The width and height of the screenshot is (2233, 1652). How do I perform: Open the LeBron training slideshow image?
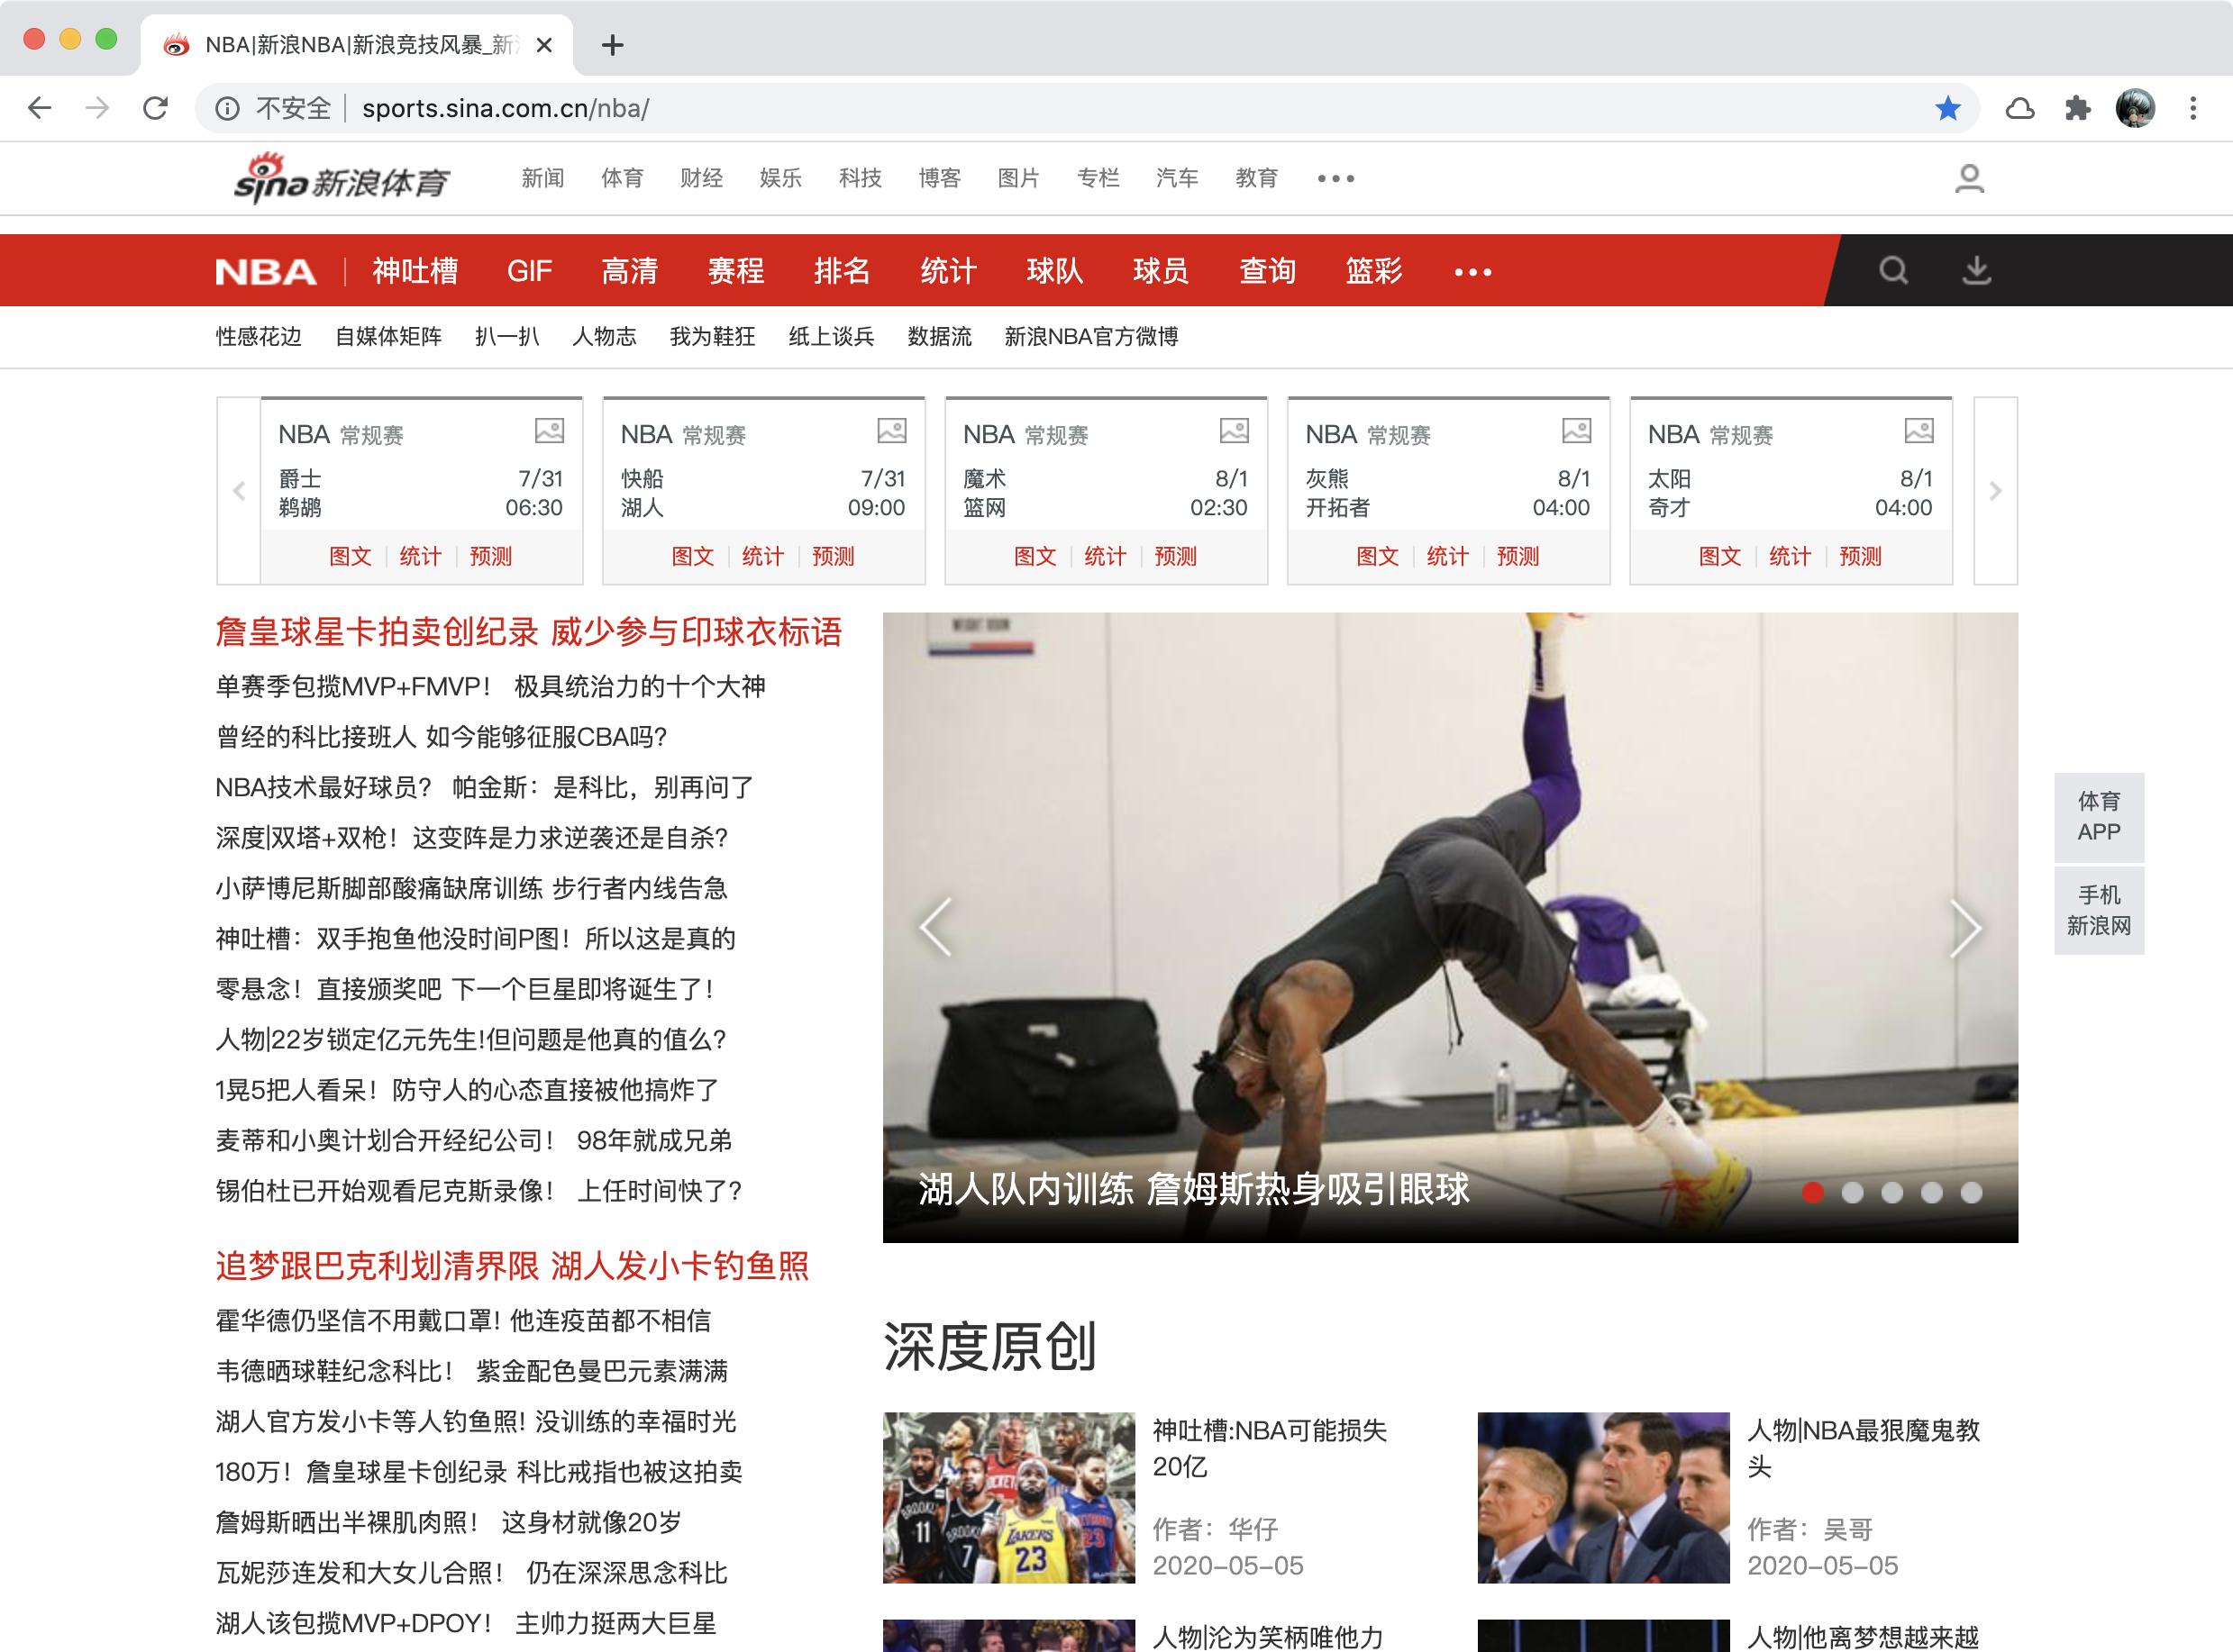(x=1450, y=927)
